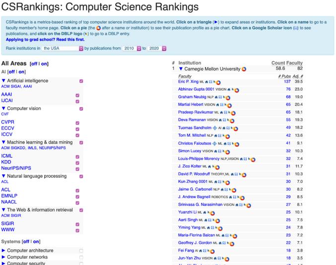Image resolution: width=336 pixels, height=265 pixels.
Task: Open J. Zico Kolter's pie chart icon
Action: (217, 167)
